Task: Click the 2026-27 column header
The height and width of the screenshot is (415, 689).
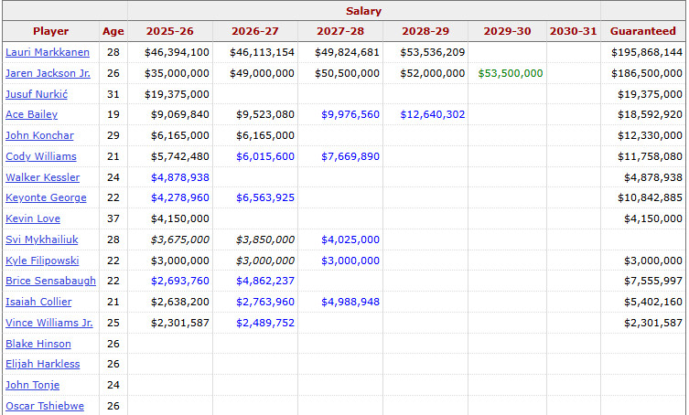Action: pos(255,31)
